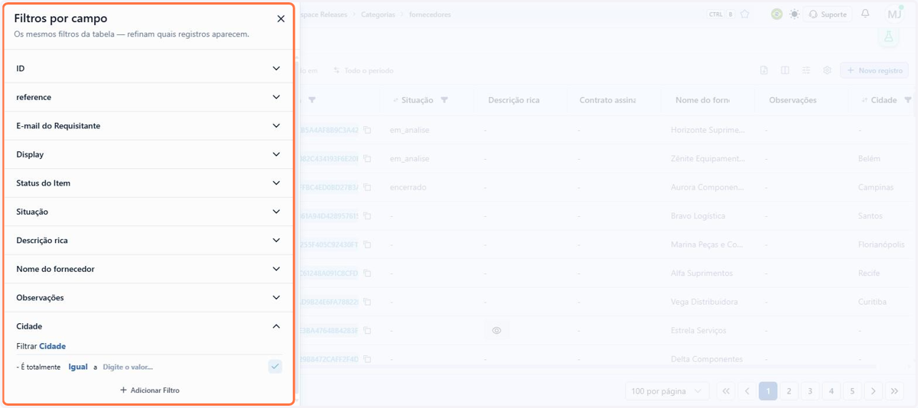Viewport: 918px width, 408px height.
Task: Open the filter sliders icon
Action: (x=806, y=70)
